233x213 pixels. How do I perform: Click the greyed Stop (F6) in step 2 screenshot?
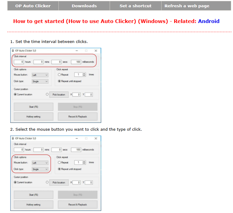(78, 195)
